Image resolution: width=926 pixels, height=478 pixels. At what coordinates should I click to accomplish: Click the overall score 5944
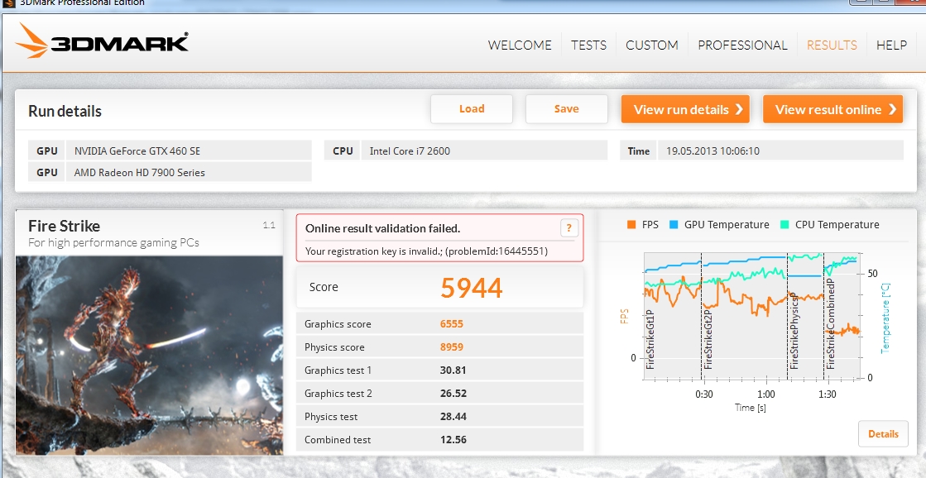point(471,288)
